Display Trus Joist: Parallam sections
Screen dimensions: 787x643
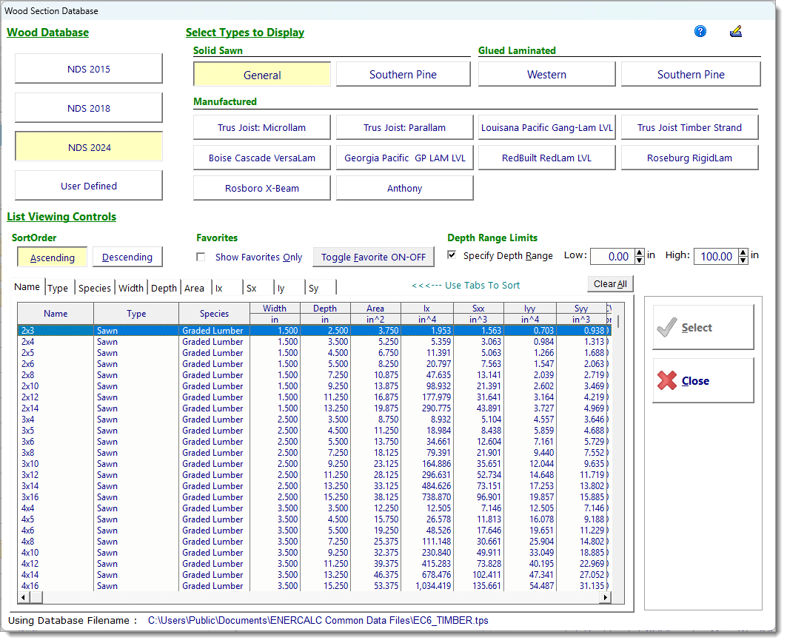(x=404, y=127)
